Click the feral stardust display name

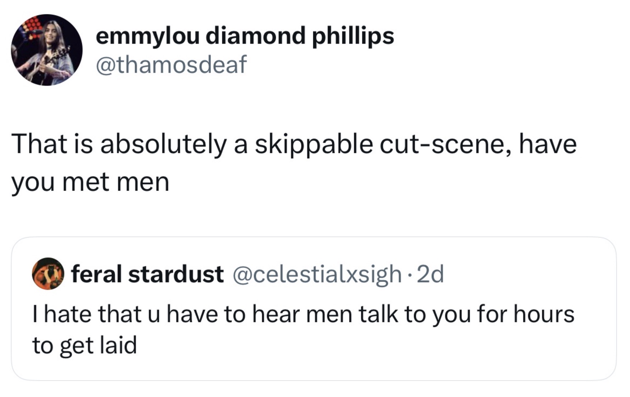click(147, 274)
